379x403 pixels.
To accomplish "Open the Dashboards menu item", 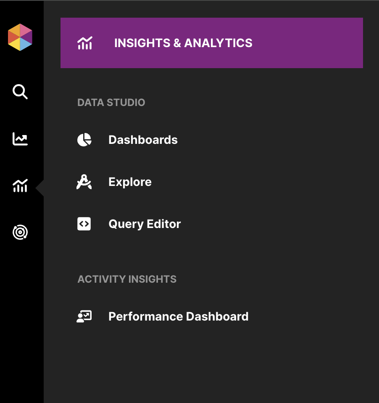I will (x=143, y=140).
